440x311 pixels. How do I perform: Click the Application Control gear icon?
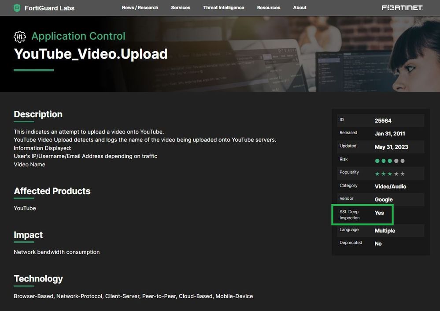click(20, 37)
